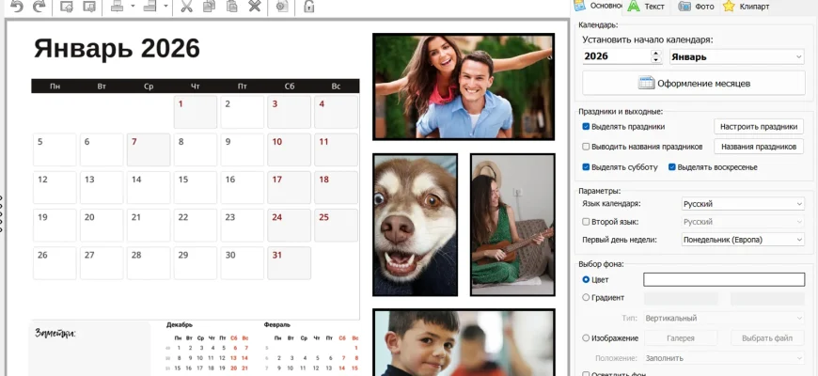The width and height of the screenshot is (818, 376).
Task: Switch to the Фото tab
Action: pos(696,7)
